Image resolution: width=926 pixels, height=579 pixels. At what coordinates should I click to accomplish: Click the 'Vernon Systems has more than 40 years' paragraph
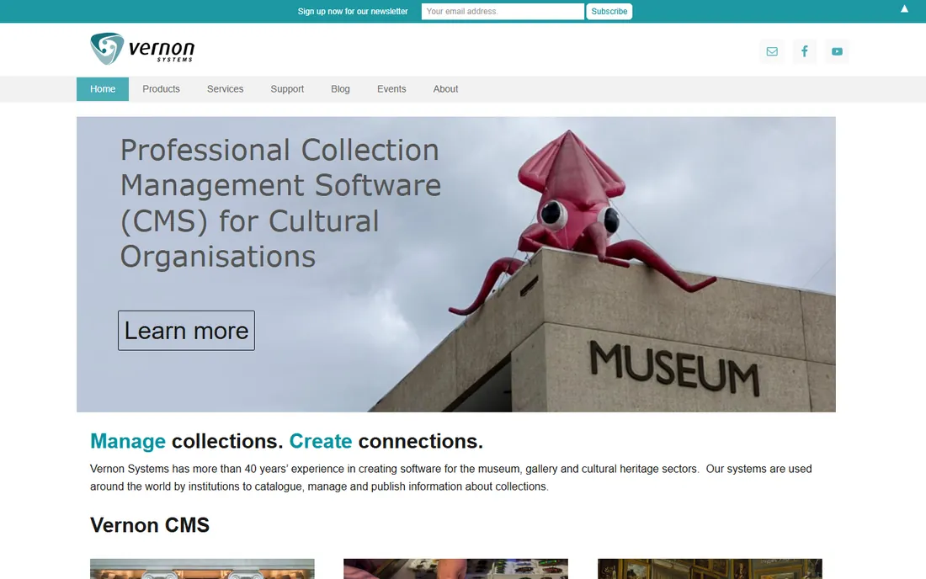pos(451,477)
